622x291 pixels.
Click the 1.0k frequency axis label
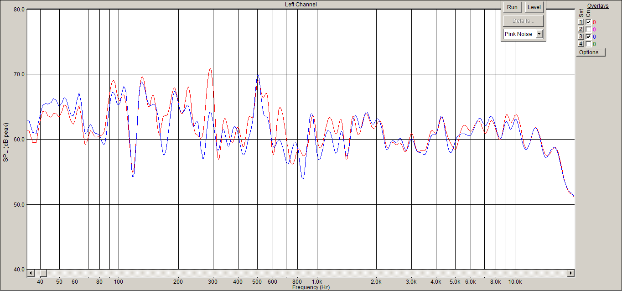(x=317, y=282)
